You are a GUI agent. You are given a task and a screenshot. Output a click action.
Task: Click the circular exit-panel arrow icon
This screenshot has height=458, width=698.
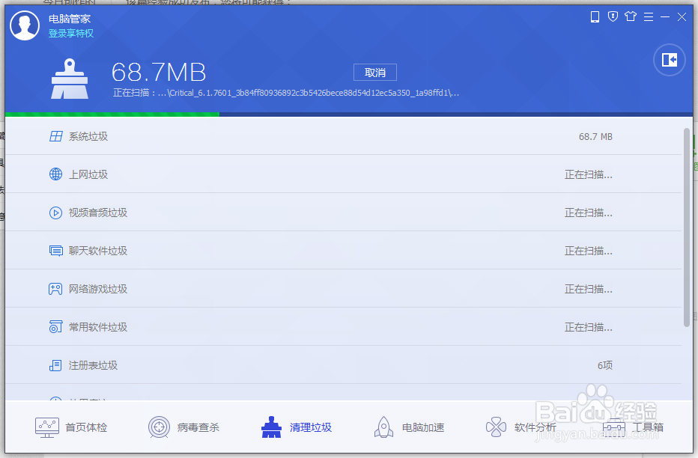point(669,60)
